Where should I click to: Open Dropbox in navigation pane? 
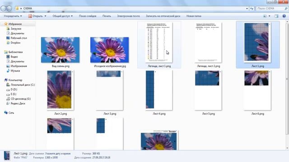(15, 43)
